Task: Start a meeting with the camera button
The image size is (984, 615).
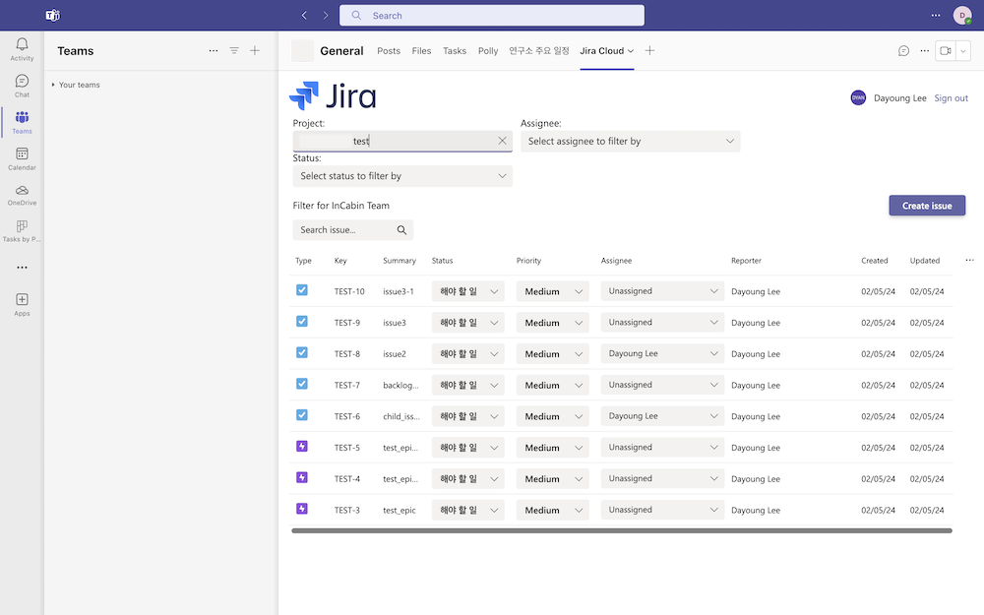Action: tap(945, 51)
